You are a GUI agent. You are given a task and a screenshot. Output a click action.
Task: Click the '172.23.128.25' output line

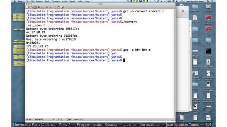click(x=37, y=46)
